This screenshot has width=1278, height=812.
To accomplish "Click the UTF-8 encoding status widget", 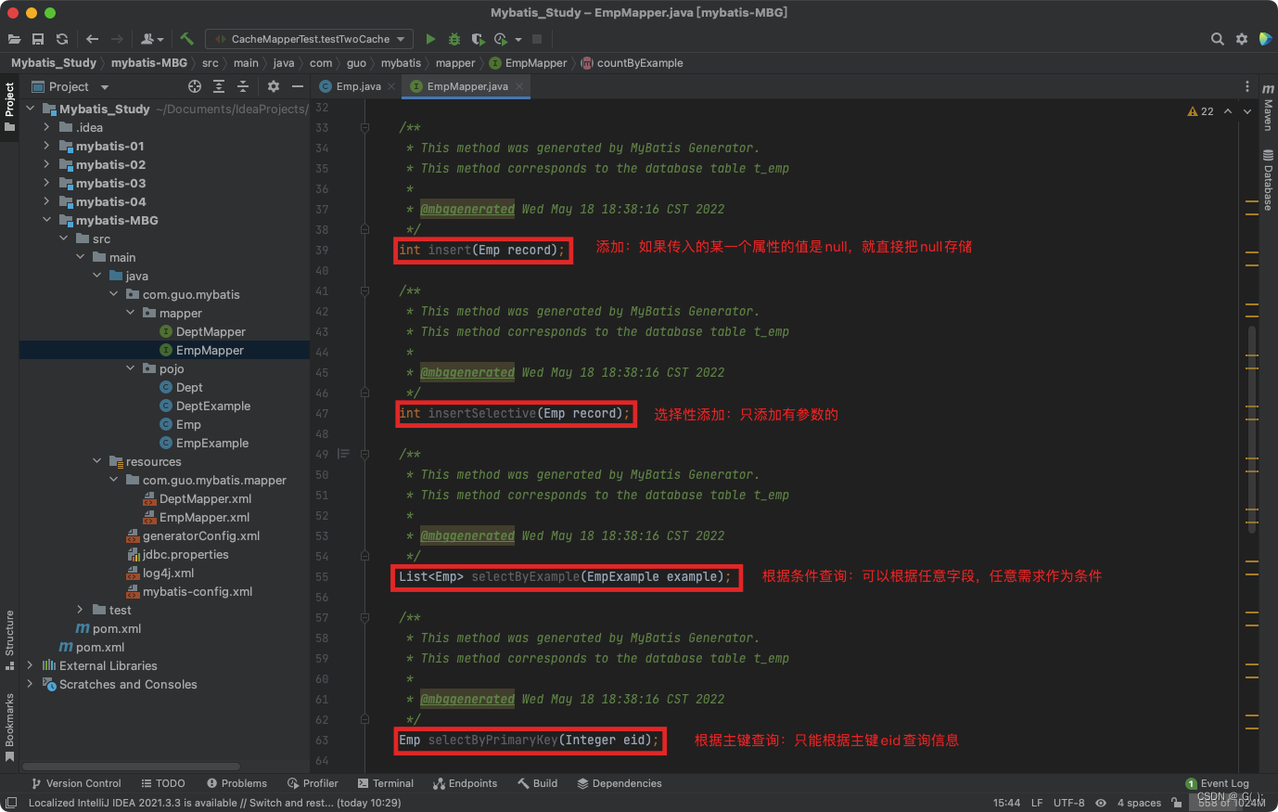I will (1069, 803).
